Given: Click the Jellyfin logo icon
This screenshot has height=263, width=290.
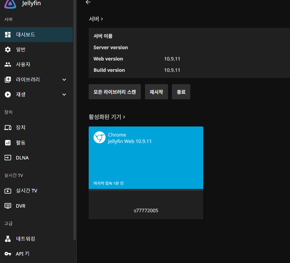Looking at the screenshot, I should coord(10,4).
